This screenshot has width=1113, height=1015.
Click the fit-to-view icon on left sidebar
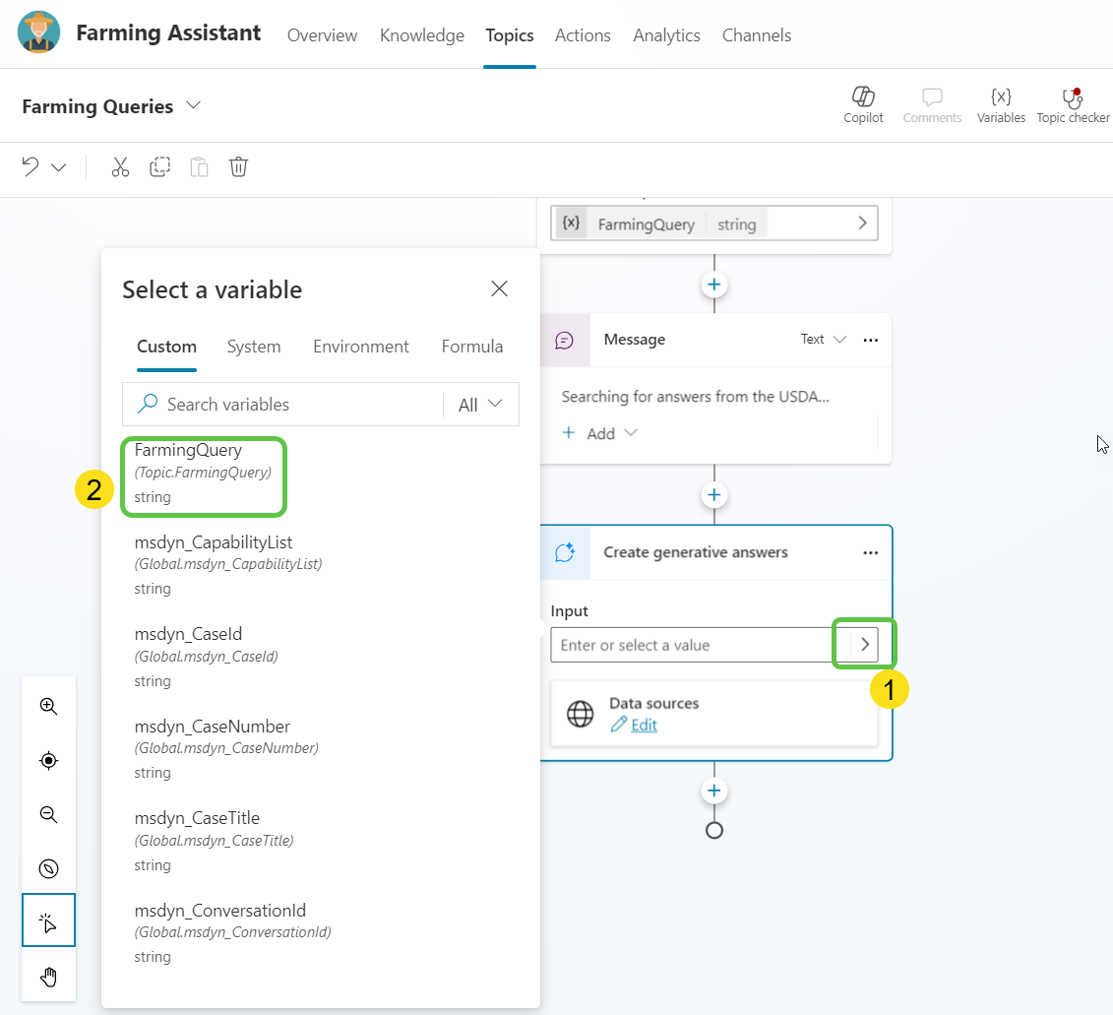pyautogui.click(x=48, y=760)
